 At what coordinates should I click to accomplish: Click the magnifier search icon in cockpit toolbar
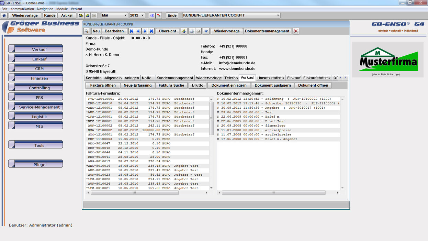click(87, 31)
